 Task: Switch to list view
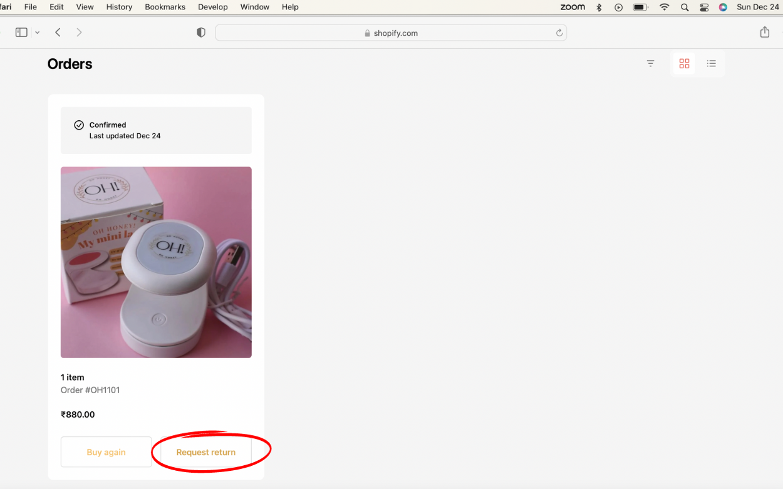tap(711, 63)
